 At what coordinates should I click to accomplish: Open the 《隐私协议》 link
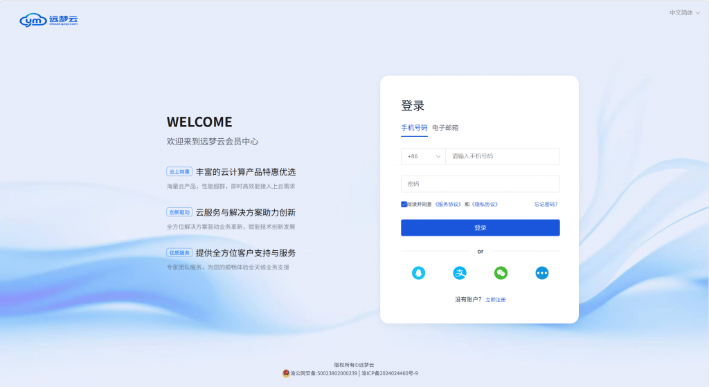coord(485,205)
